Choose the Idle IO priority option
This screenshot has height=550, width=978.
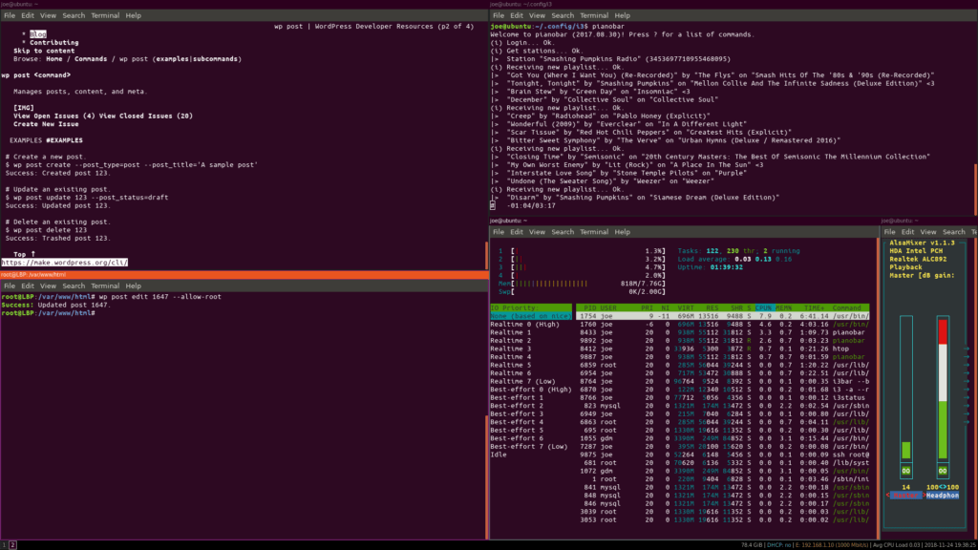point(499,454)
